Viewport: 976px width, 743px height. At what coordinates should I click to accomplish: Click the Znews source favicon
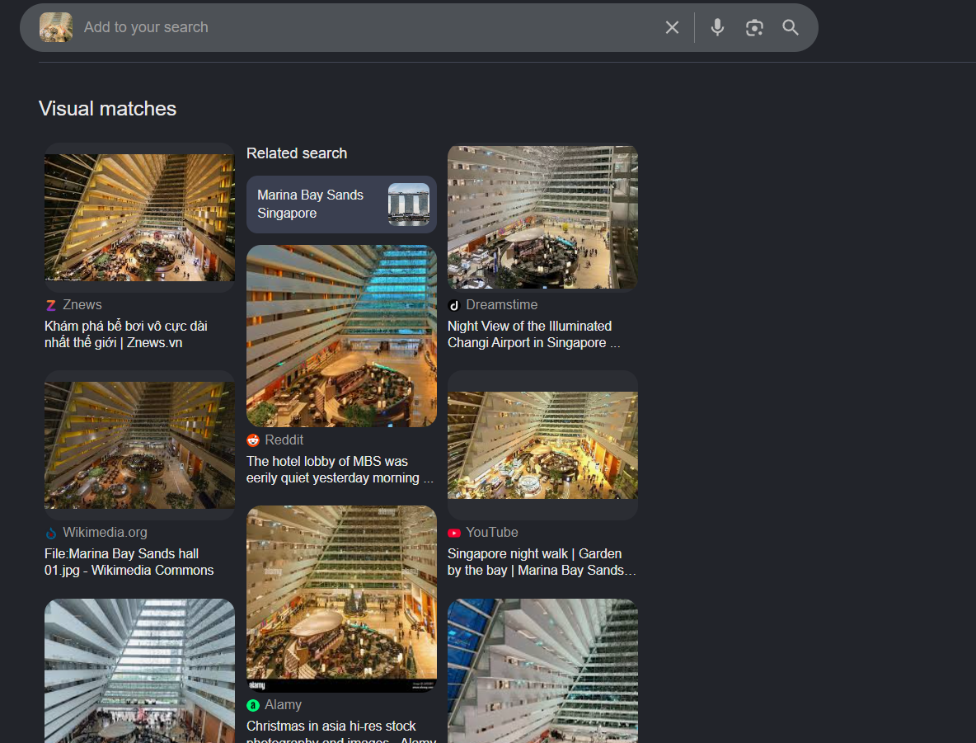pos(51,305)
